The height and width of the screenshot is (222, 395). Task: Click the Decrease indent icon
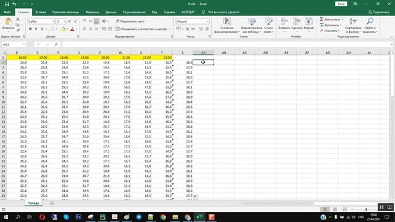[104, 29]
